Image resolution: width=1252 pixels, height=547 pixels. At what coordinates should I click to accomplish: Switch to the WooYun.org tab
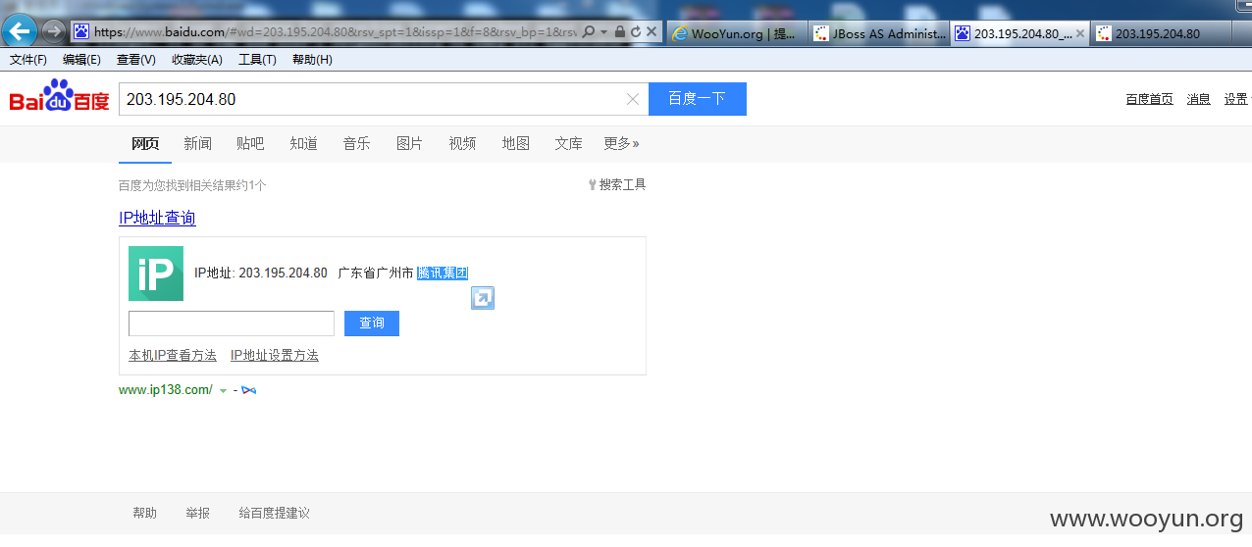pos(737,33)
